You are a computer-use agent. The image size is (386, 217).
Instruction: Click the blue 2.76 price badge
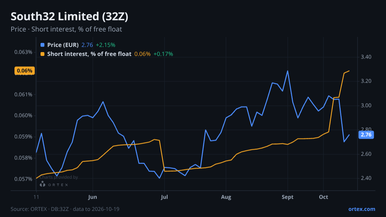click(366, 135)
